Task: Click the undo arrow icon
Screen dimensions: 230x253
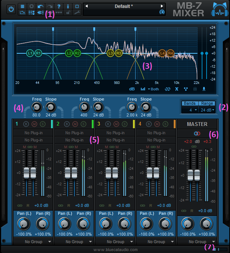Action: (40, 6)
